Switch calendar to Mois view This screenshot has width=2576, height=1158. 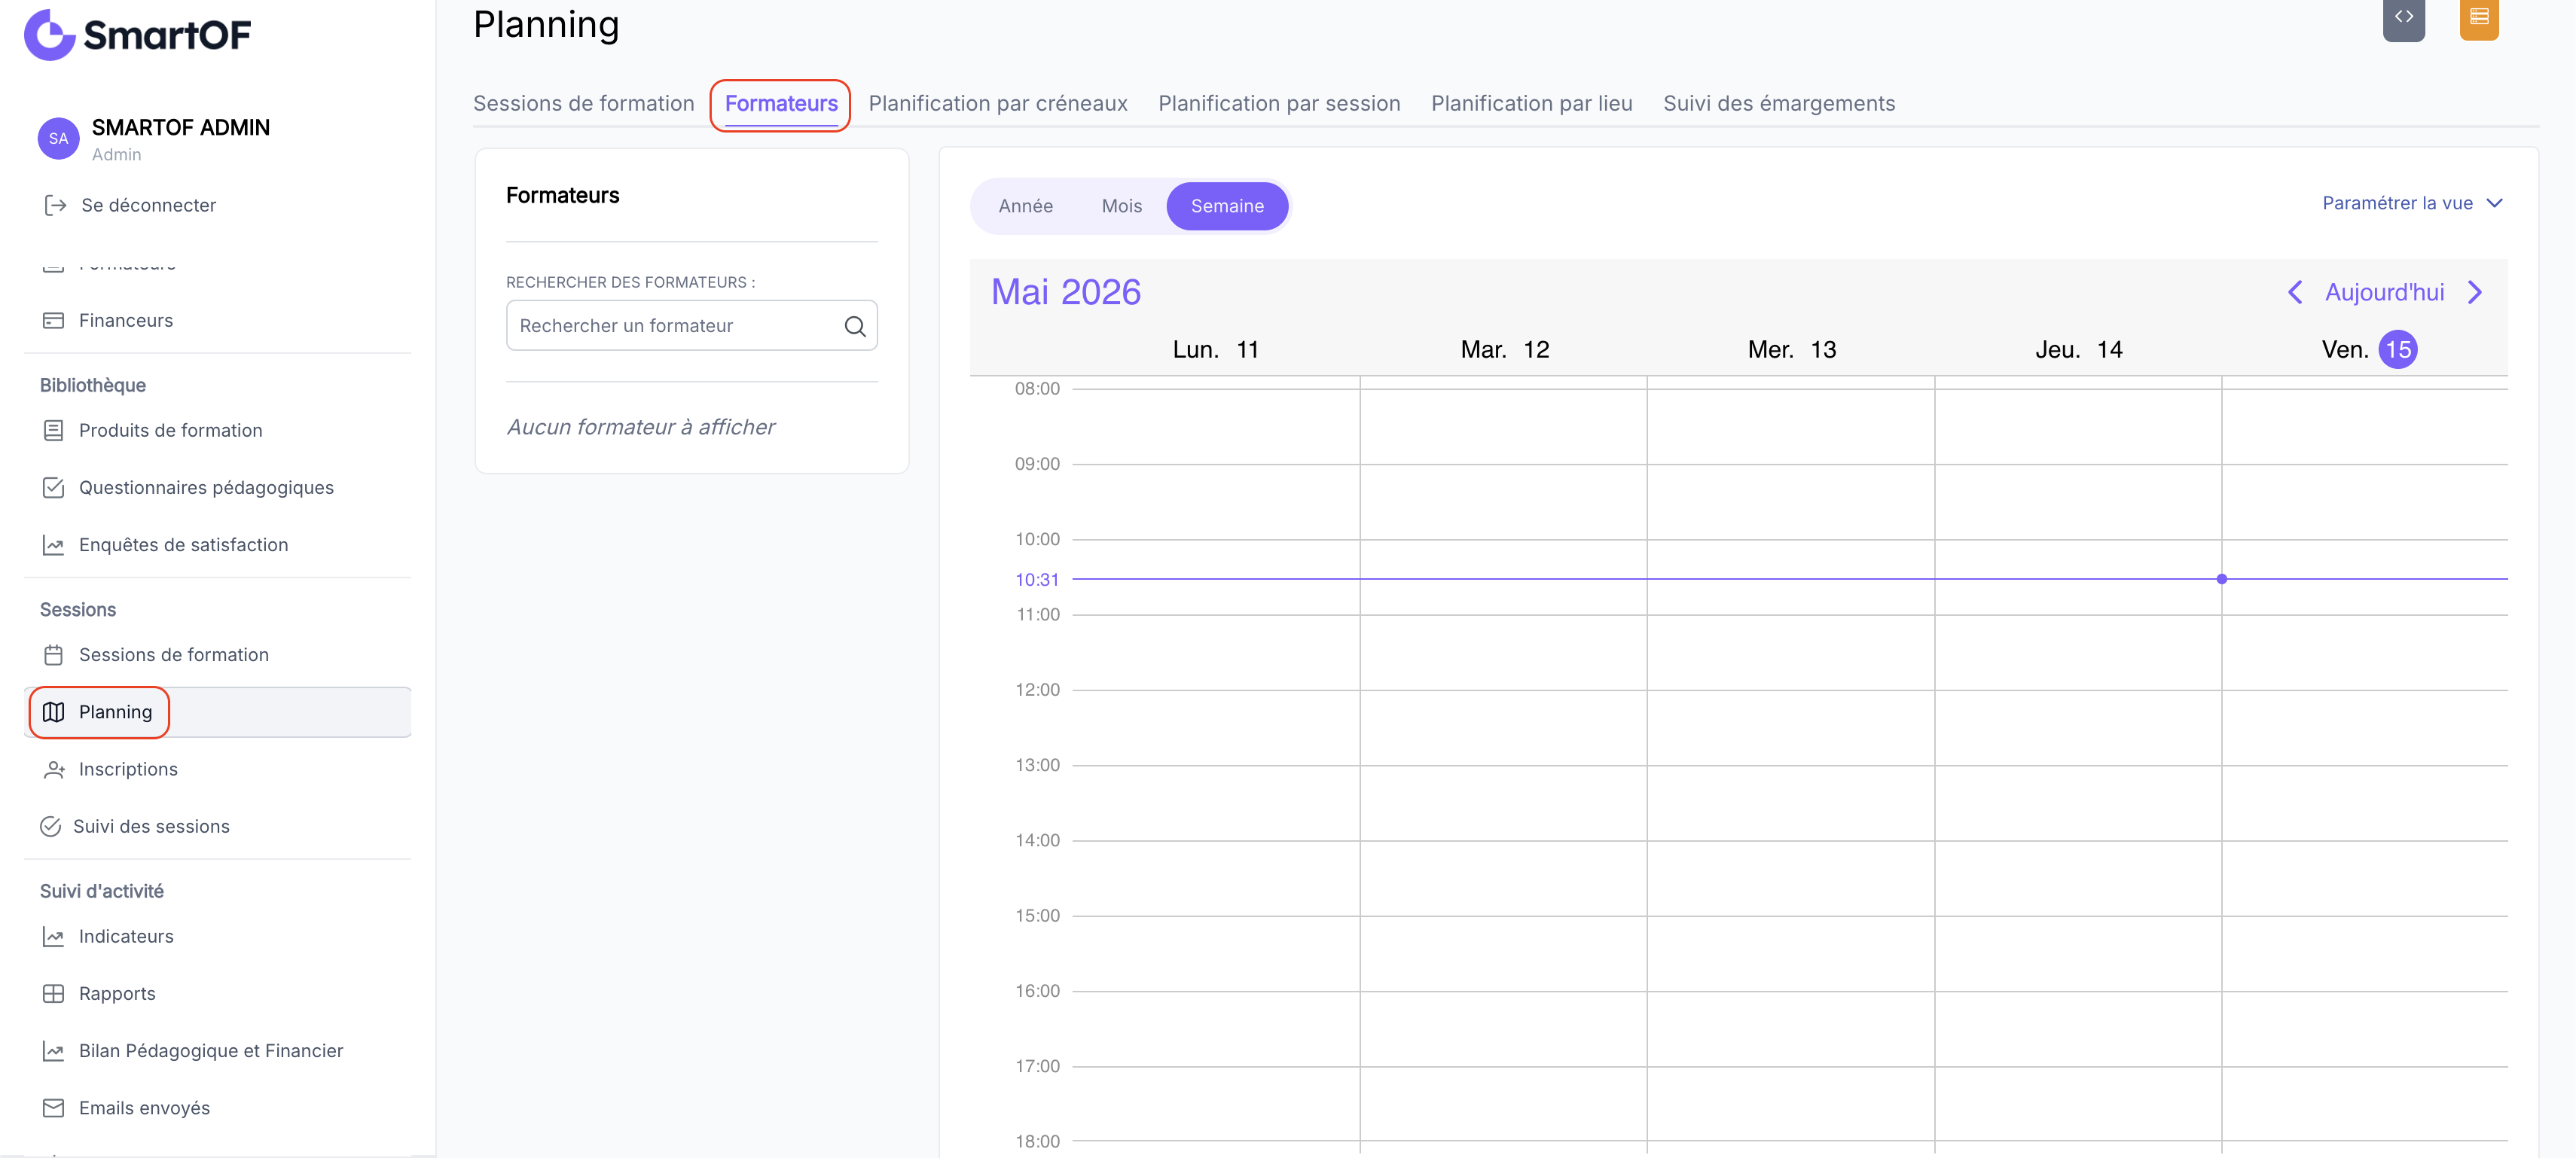click(x=1121, y=206)
